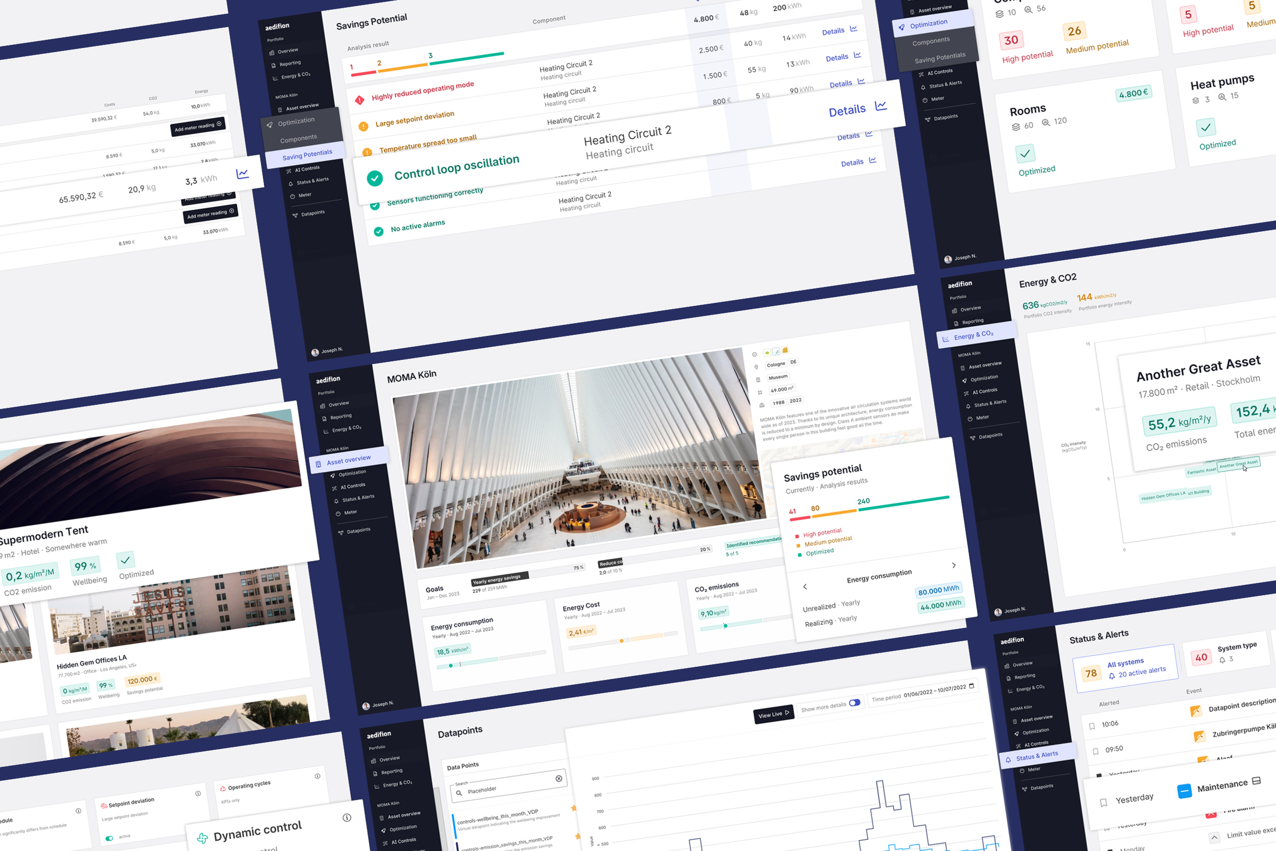1276x851 pixels.
Task: Click the clear (X) icon in the Data Points search
Action: click(x=559, y=779)
